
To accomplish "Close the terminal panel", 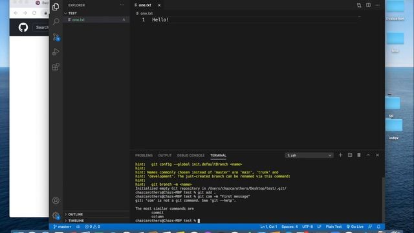I will (377, 155).
